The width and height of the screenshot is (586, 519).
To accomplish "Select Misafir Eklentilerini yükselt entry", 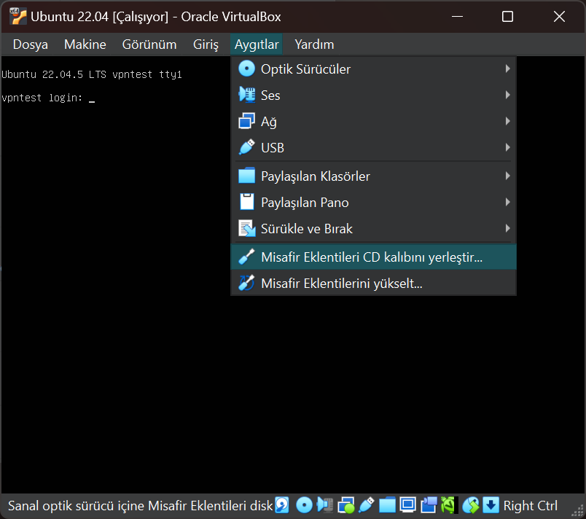I will click(x=373, y=283).
